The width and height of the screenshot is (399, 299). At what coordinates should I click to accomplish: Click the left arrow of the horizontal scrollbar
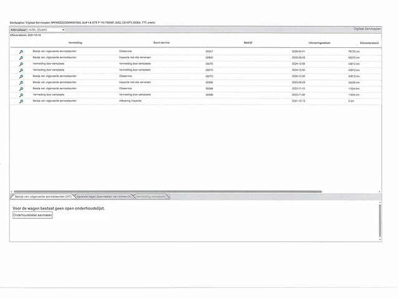11,191
